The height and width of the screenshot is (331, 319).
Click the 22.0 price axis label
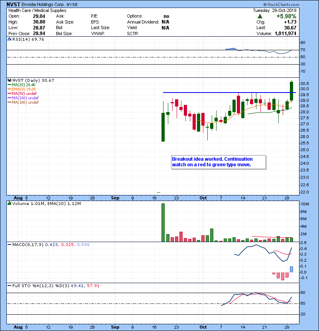pyautogui.click(x=304, y=192)
